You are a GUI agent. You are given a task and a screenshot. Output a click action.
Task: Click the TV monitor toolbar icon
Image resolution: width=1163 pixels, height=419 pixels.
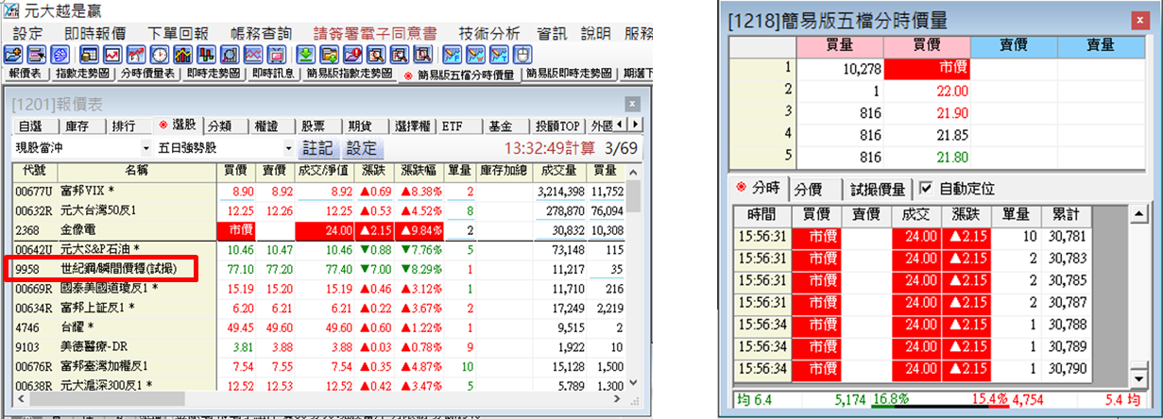click(x=277, y=55)
